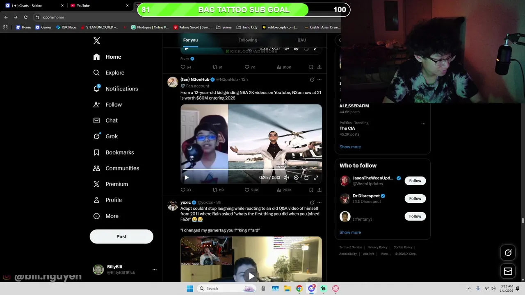Screen dimensions: 525x295
Task: Open N3onHub profile avatar
Action: tap(173, 82)
